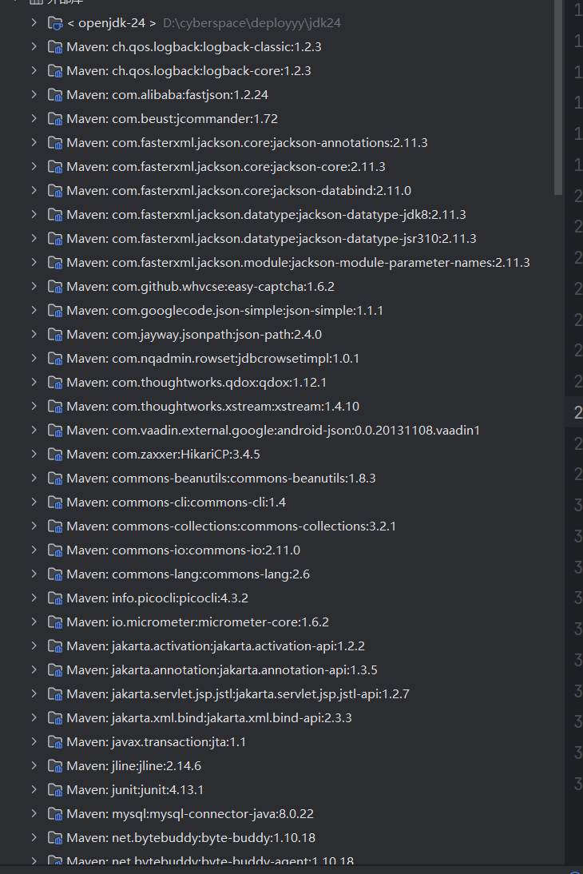Expand jakarta.activation-api:1.2.2 library node
Viewport: 583px width, 874px height.
coord(34,646)
